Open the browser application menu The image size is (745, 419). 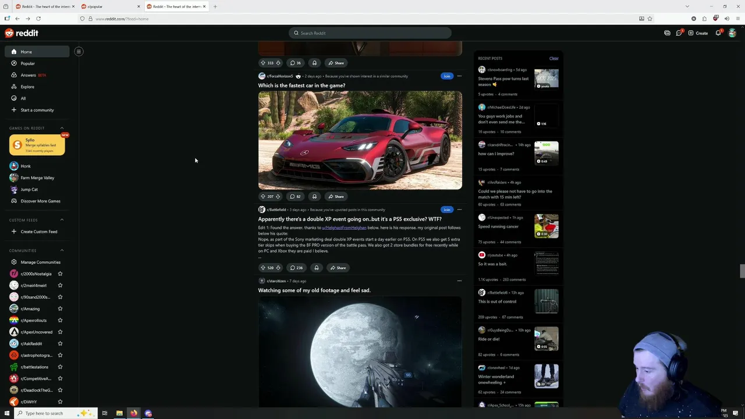click(x=737, y=19)
